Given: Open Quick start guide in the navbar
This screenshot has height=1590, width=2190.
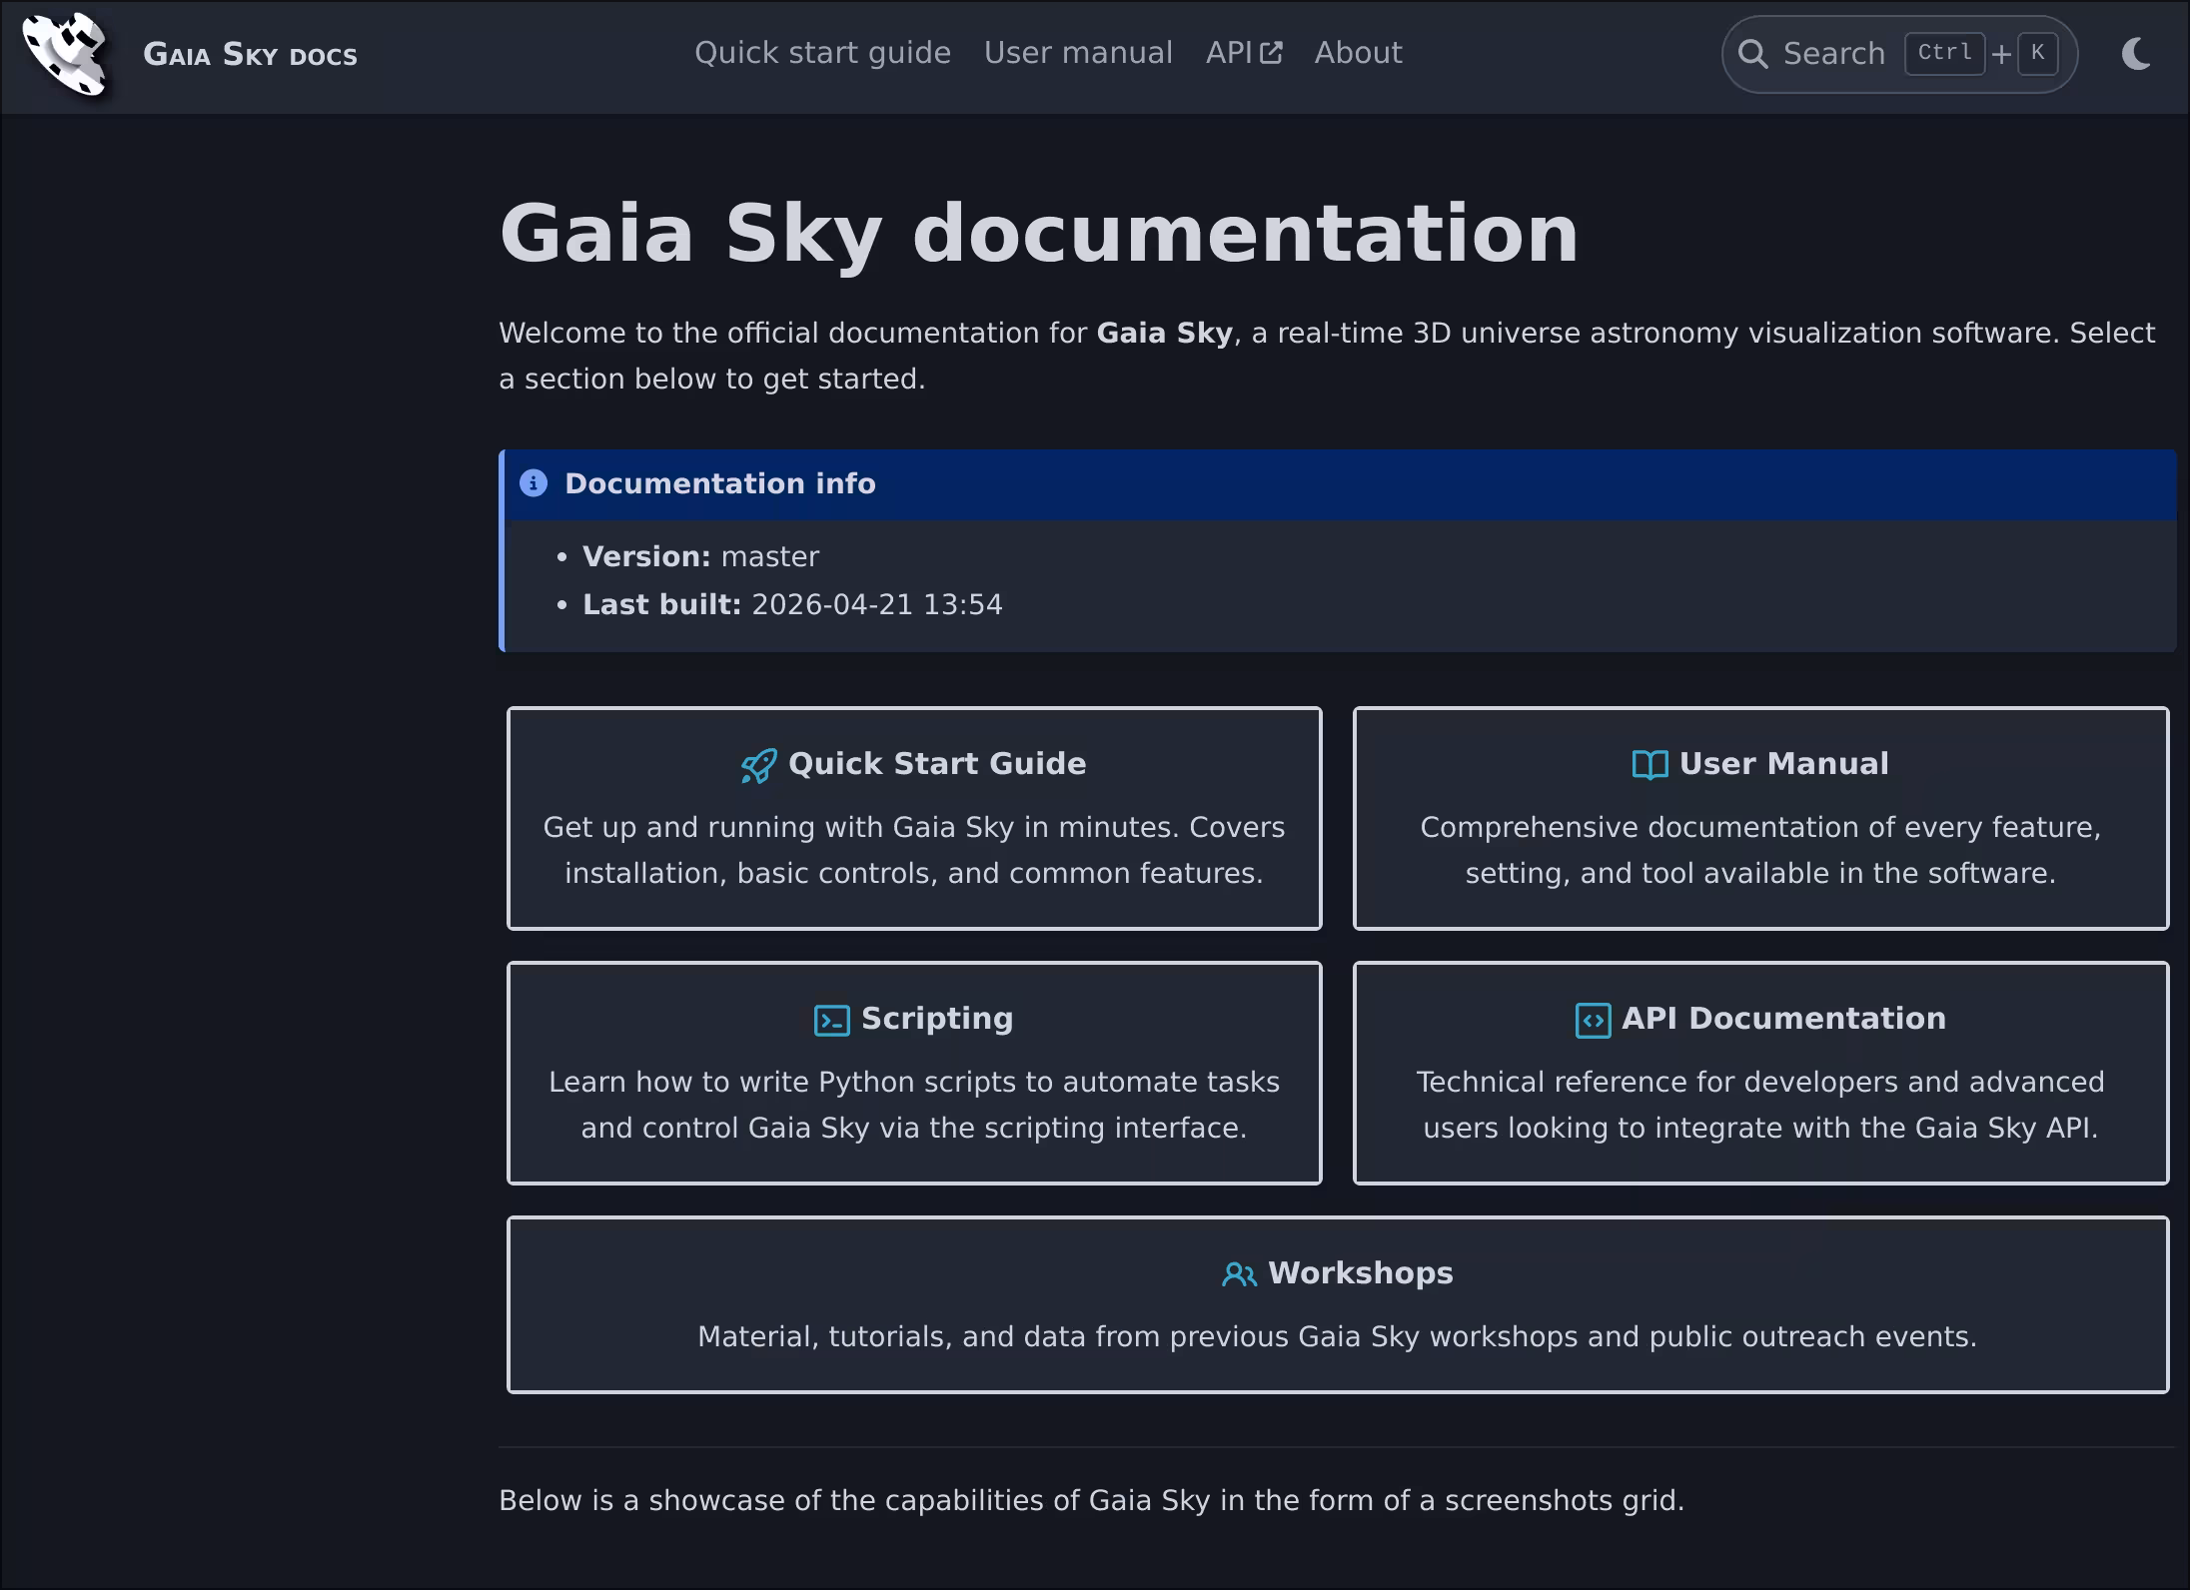Looking at the screenshot, I should 822,53.
